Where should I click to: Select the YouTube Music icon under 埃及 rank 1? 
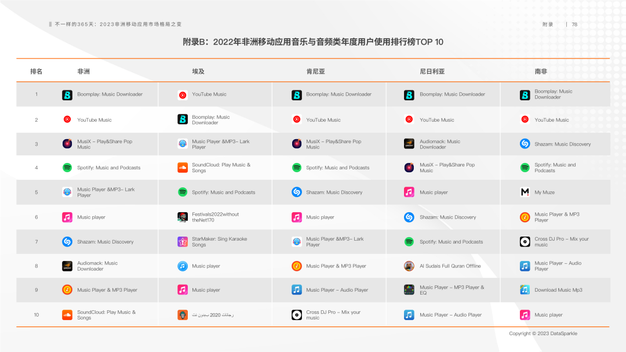183,95
